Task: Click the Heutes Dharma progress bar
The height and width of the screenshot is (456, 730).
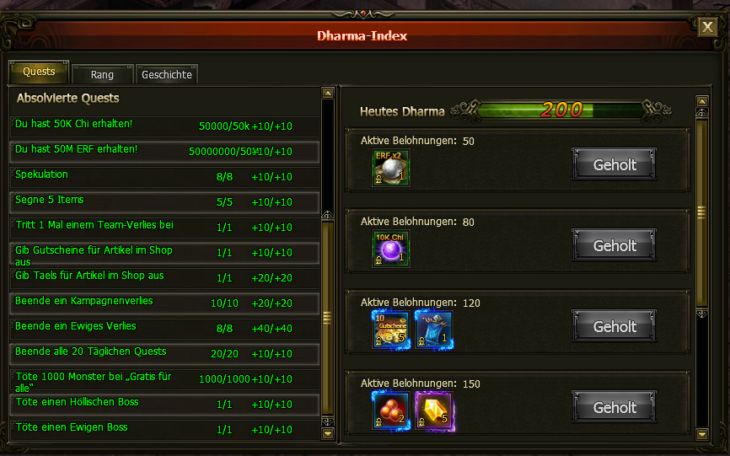Action: (561, 110)
